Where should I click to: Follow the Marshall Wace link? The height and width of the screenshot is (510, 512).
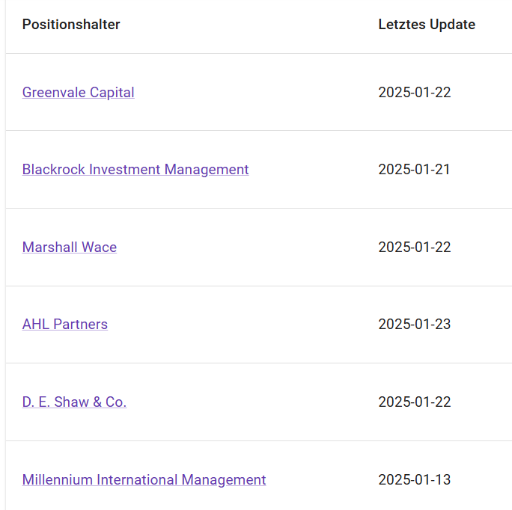(x=69, y=248)
